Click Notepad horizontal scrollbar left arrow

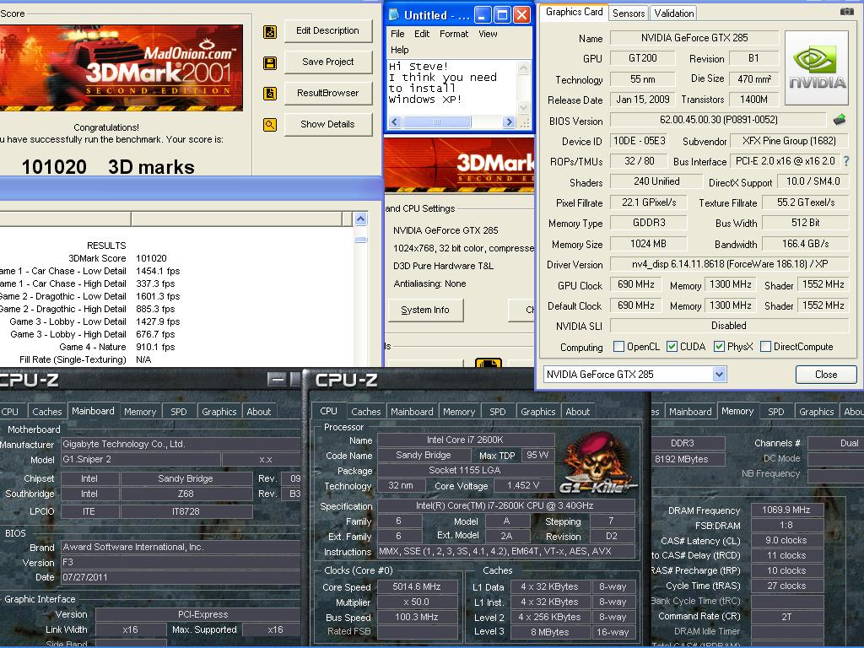[395, 122]
